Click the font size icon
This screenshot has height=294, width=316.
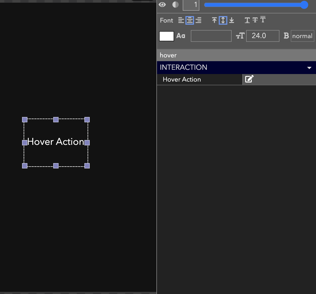click(x=240, y=36)
